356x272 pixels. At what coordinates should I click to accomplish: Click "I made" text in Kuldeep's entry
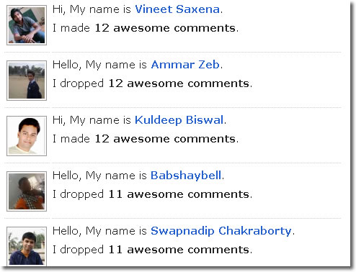pos(71,139)
